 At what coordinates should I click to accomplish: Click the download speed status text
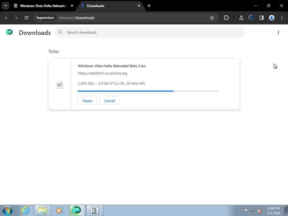coord(111,83)
